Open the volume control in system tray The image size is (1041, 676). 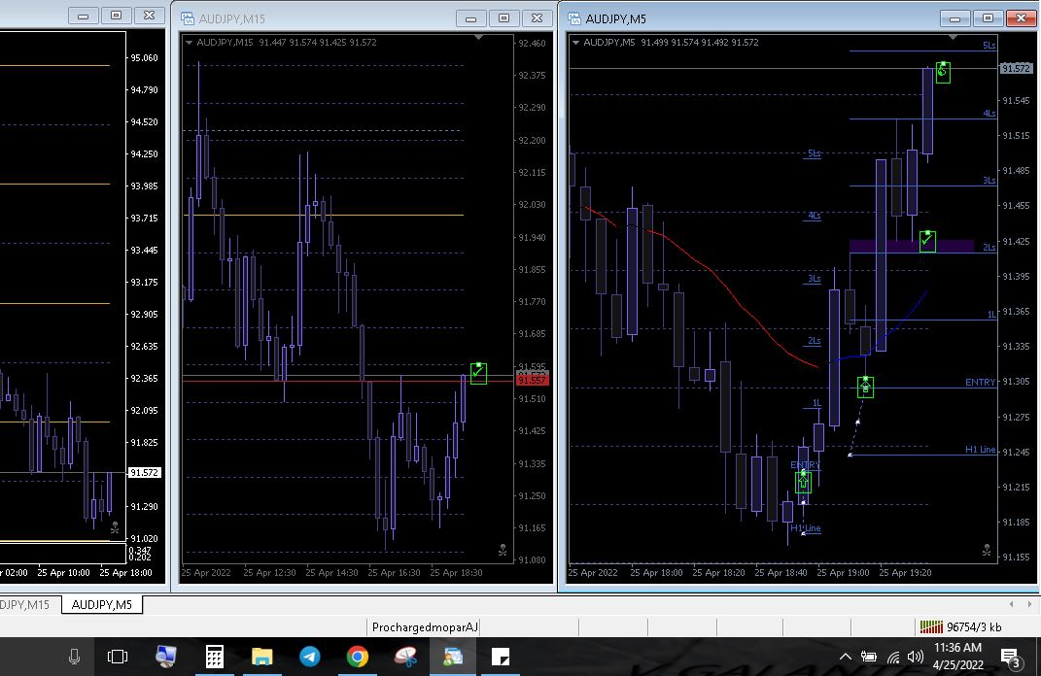tap(915, 657)
